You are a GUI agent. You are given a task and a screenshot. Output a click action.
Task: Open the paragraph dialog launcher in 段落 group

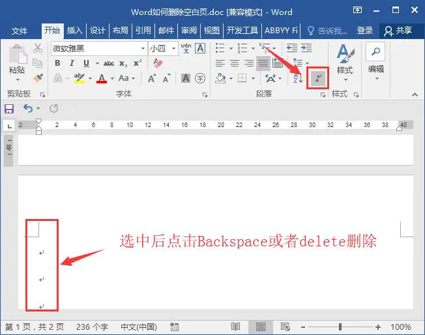tap(323, 95)
